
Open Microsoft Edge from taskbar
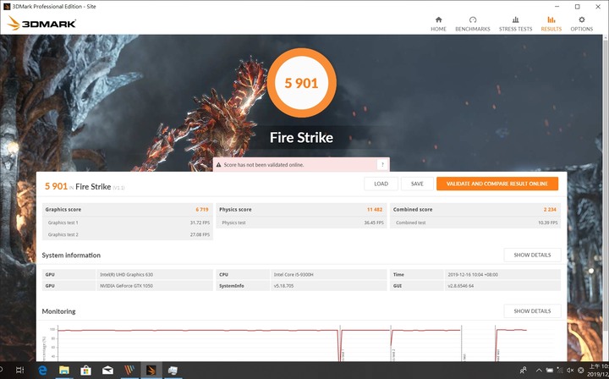[42, 371]
